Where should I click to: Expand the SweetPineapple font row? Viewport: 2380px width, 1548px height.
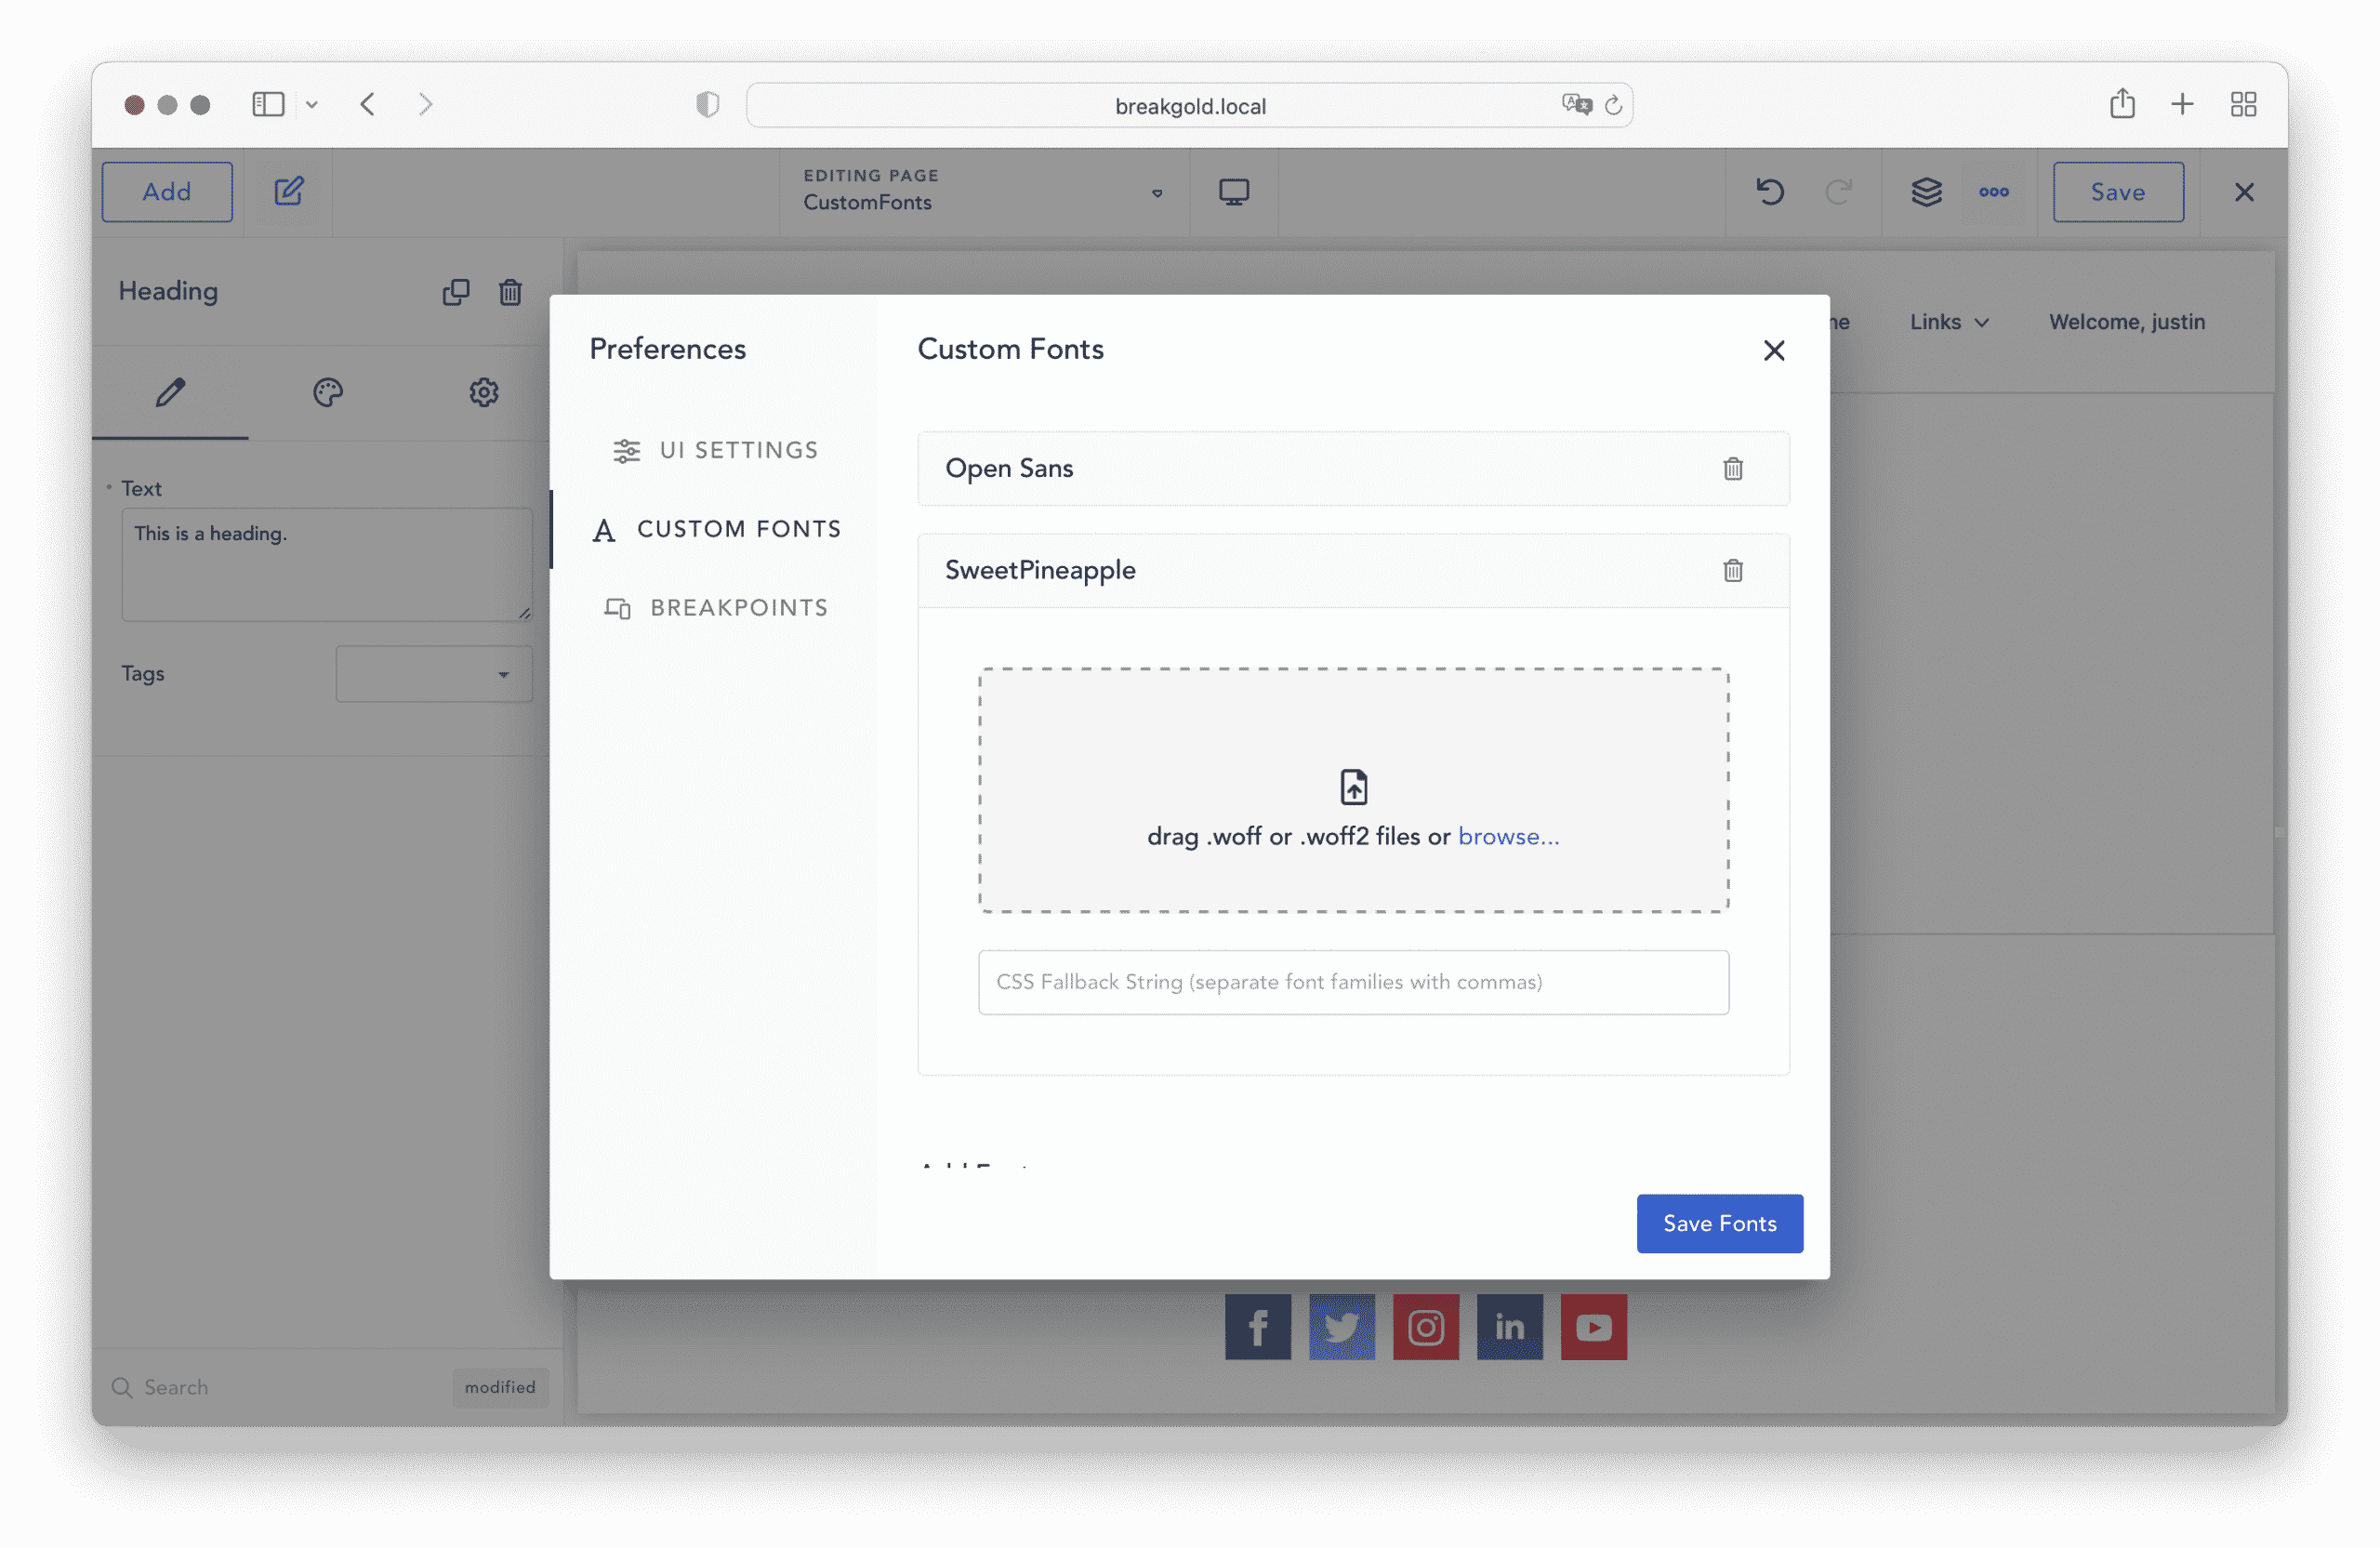point(1040,571)
